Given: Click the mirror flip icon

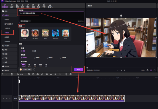Looking at the screenshot, I should coord(51,74).
